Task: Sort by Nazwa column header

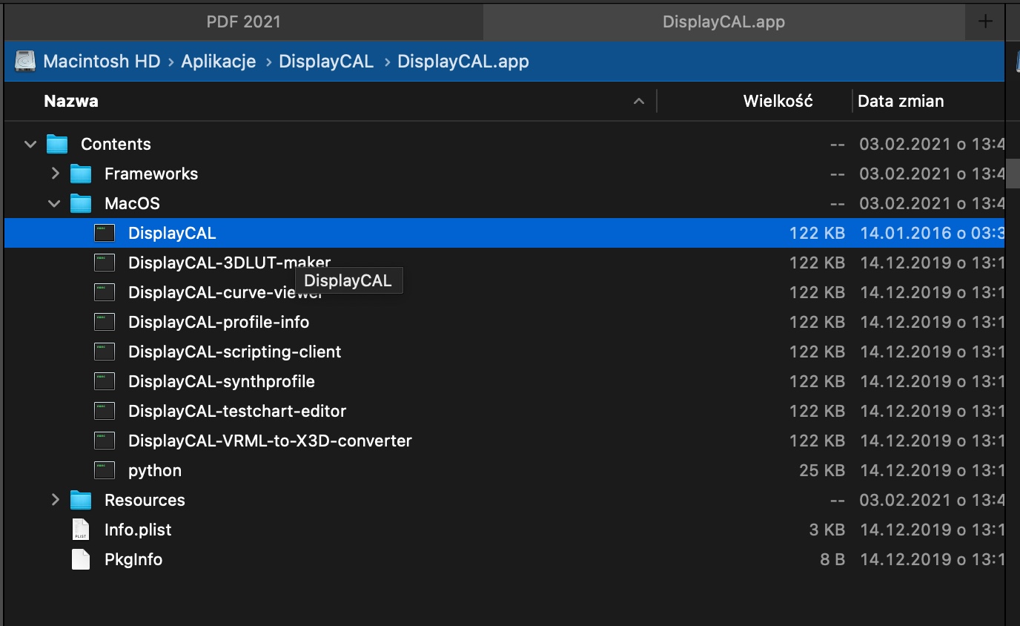Action: 71,101
